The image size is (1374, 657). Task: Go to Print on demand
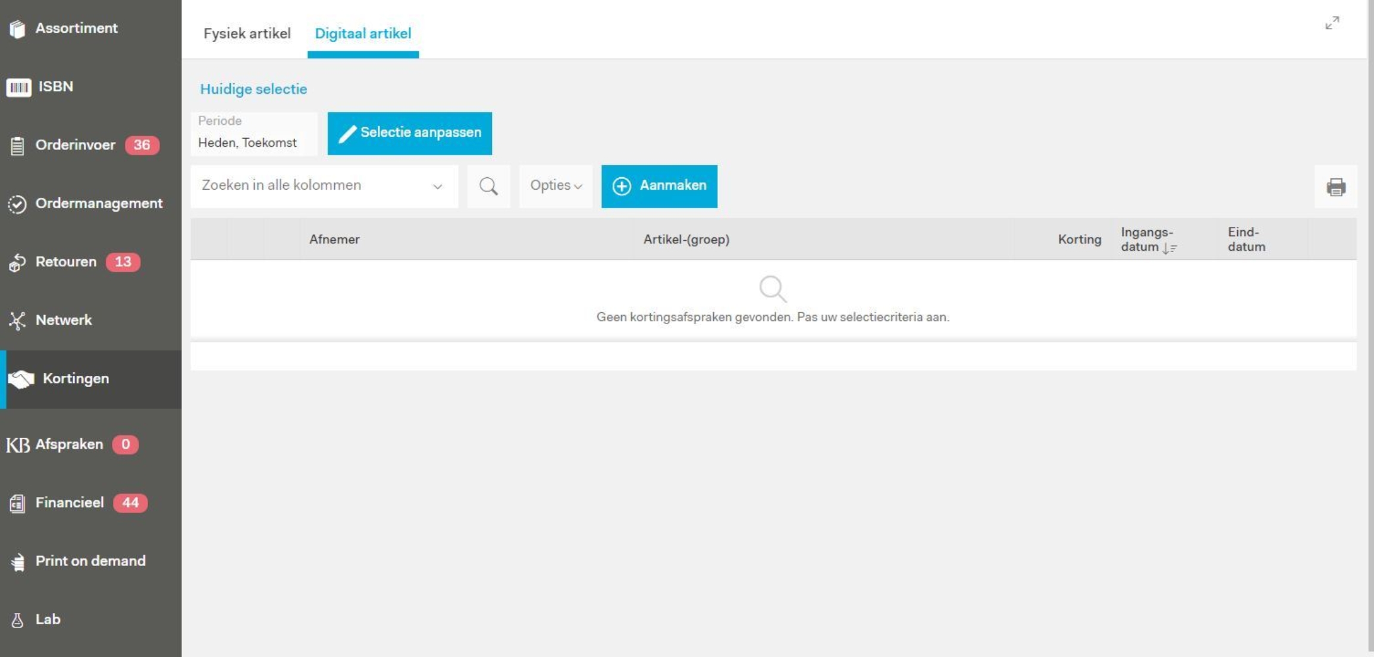click(90, 561)
